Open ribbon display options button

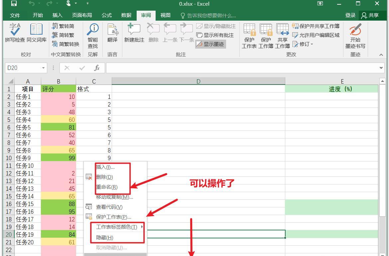coord(320,3)
